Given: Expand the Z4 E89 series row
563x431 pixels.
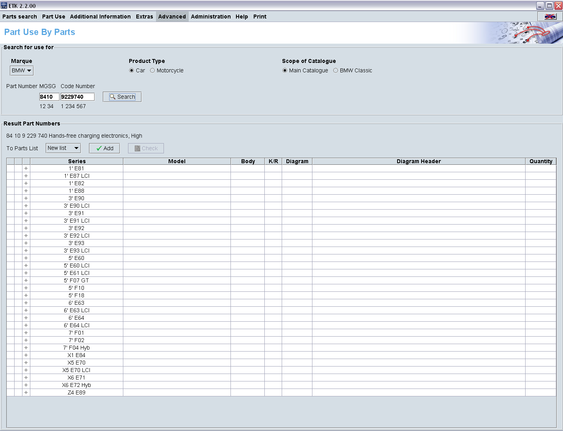Looking at the screenshot, I should click(26, 392).
